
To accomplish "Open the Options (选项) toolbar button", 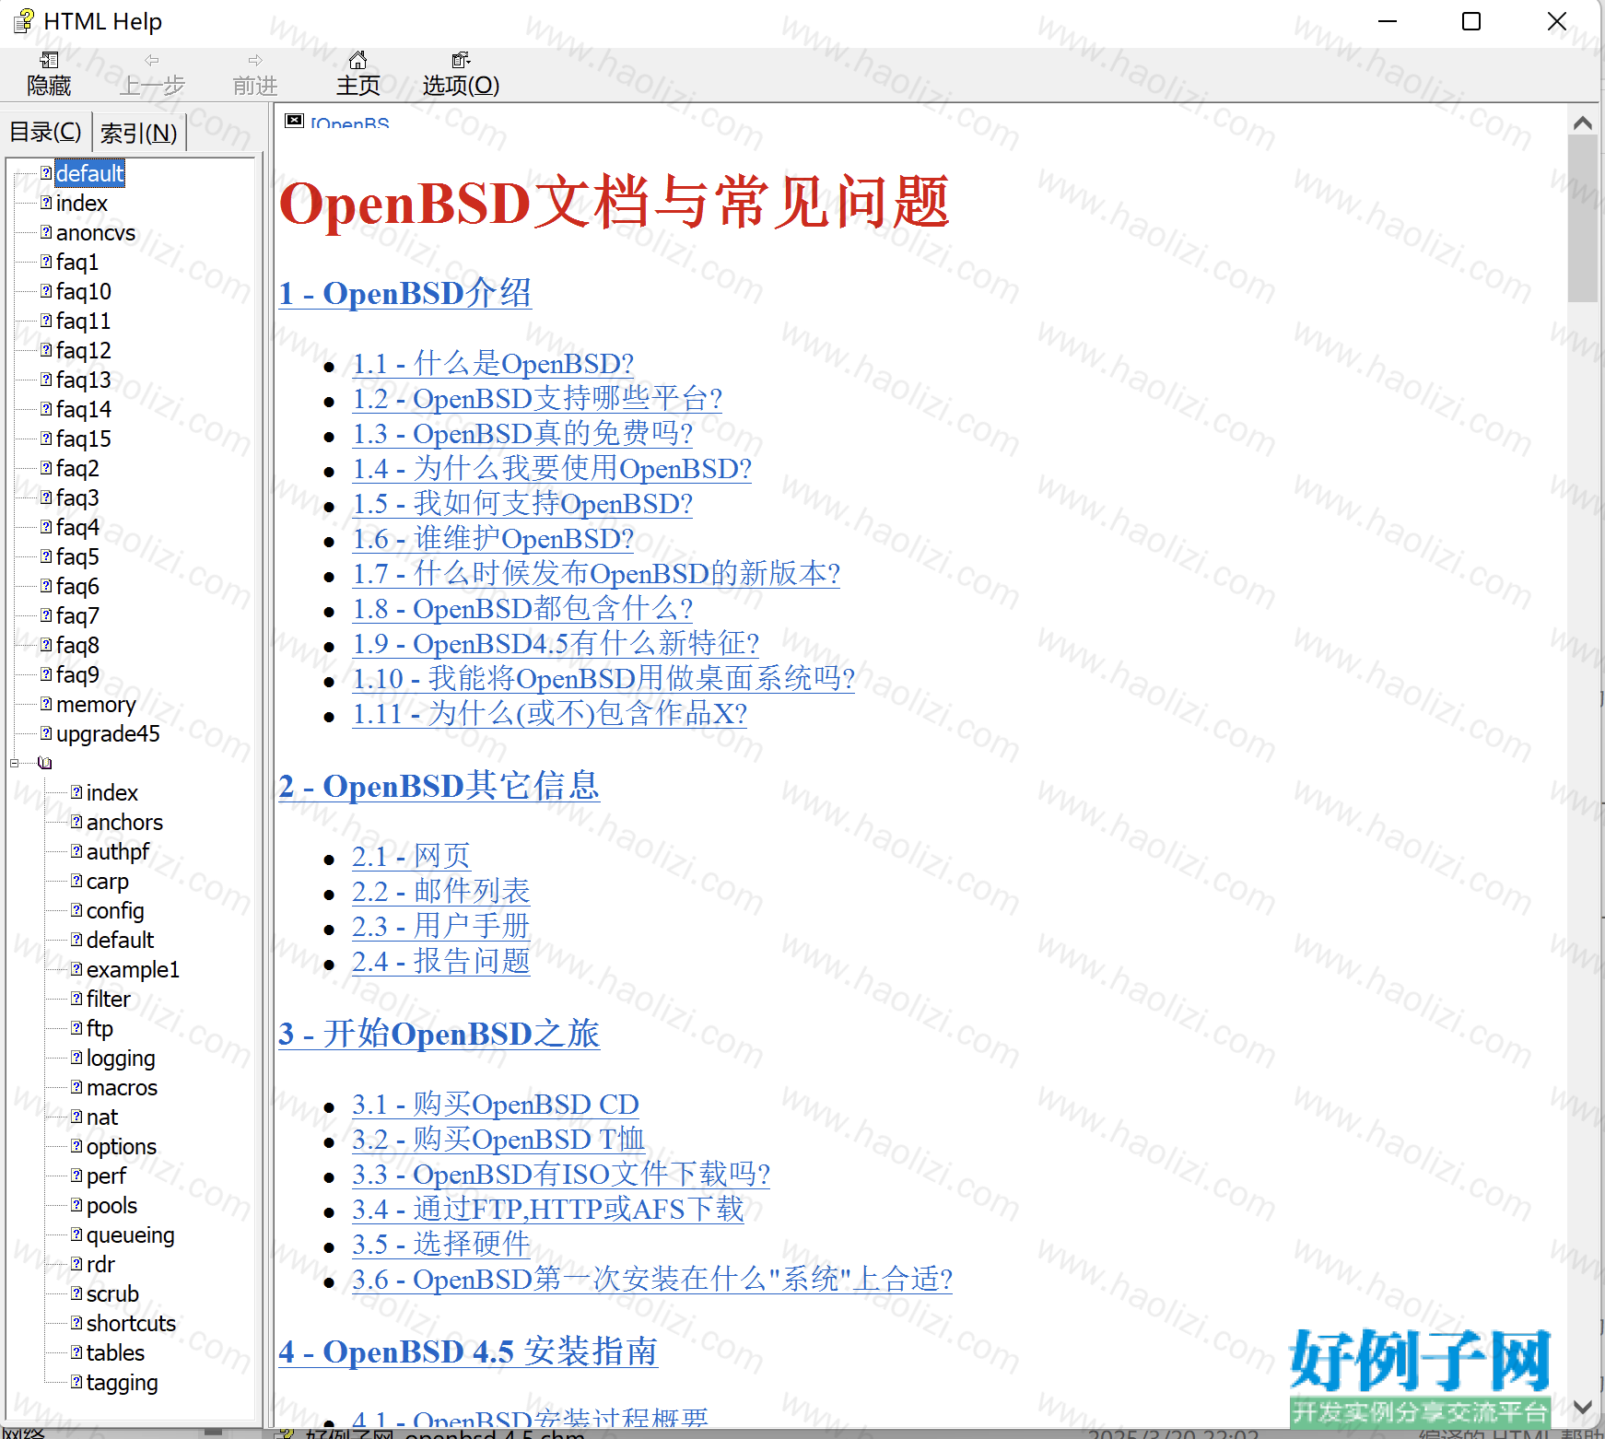I will [x=461, y=75].
